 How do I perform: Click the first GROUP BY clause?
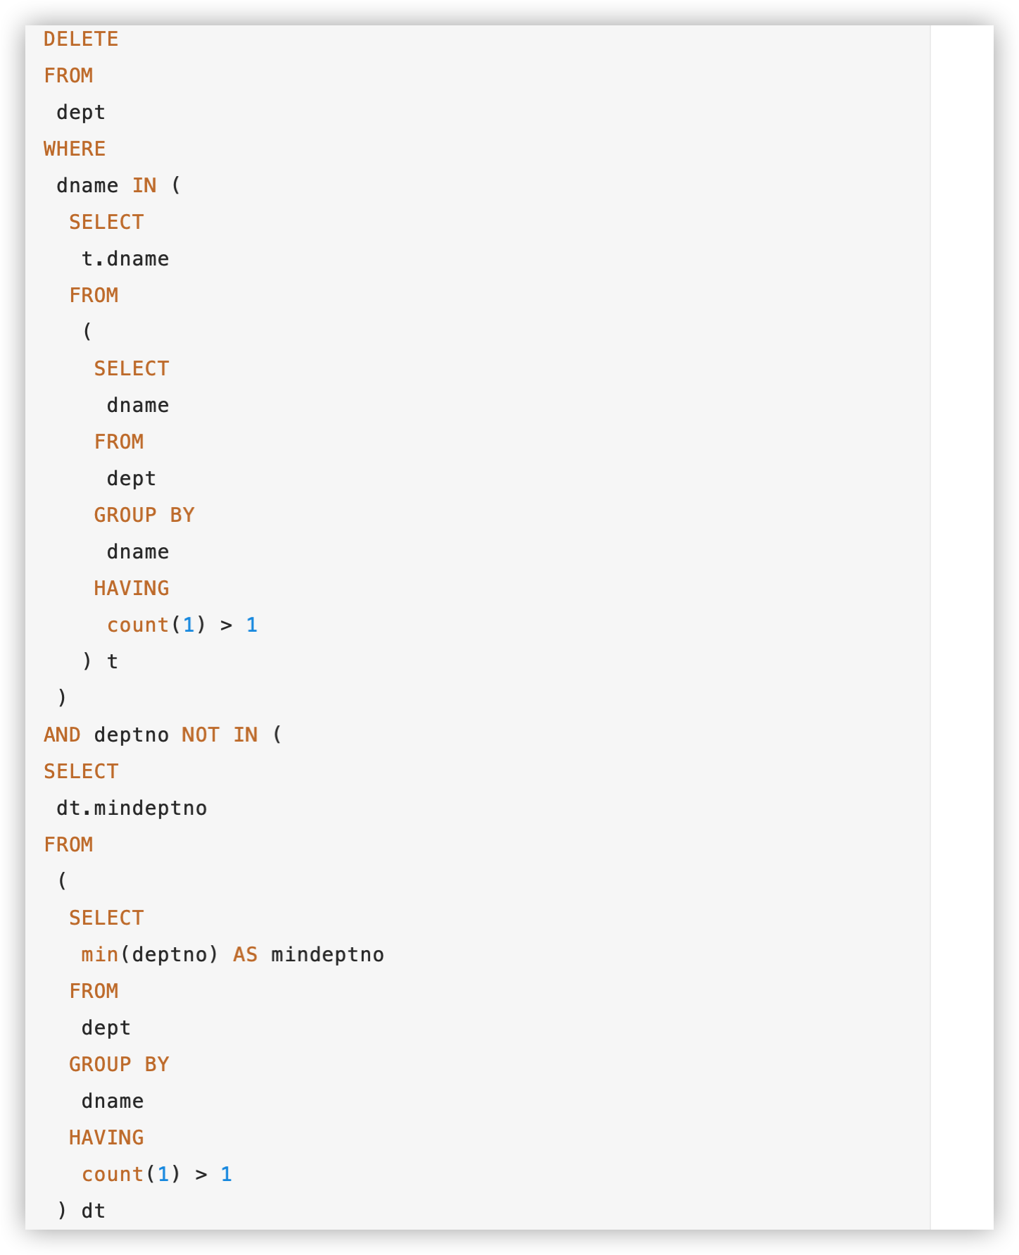pos(144,515)
